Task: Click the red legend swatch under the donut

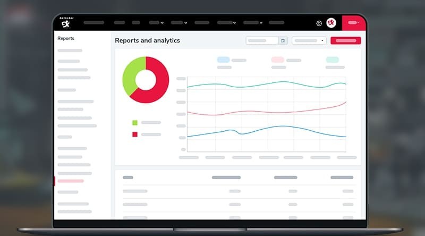Action: point(135,134)
